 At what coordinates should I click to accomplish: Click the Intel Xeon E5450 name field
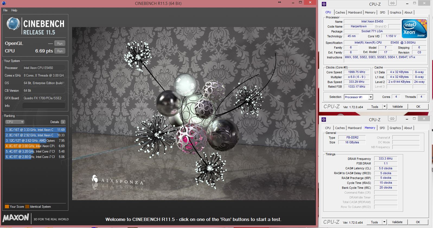click(x=372, y=22)
